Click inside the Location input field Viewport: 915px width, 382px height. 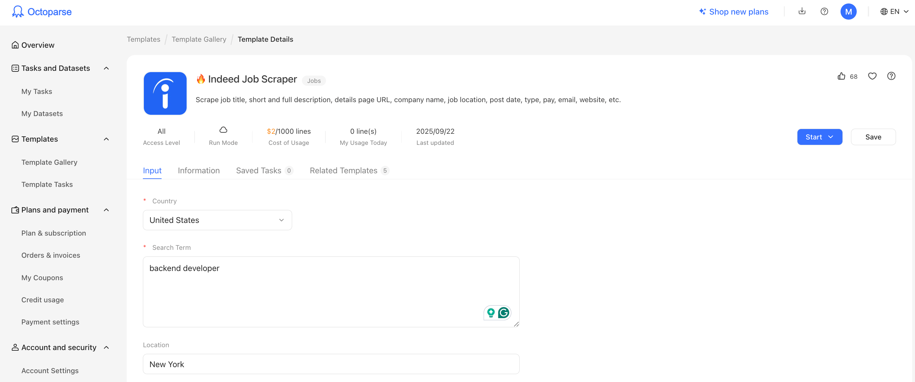[x=331, y=364]
